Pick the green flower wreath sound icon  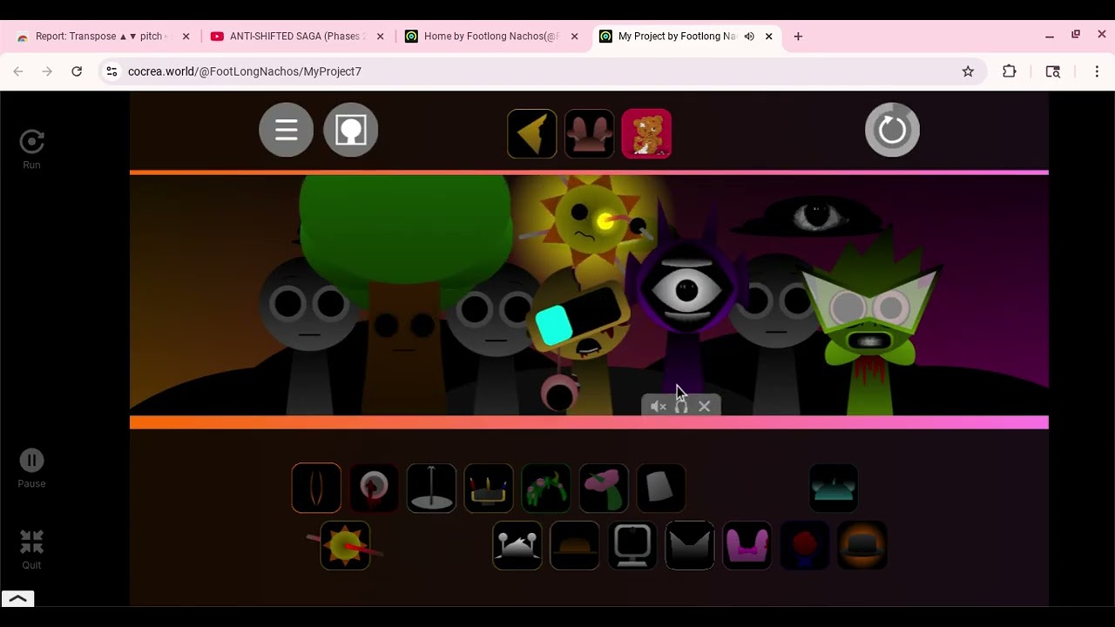(546, 488)
